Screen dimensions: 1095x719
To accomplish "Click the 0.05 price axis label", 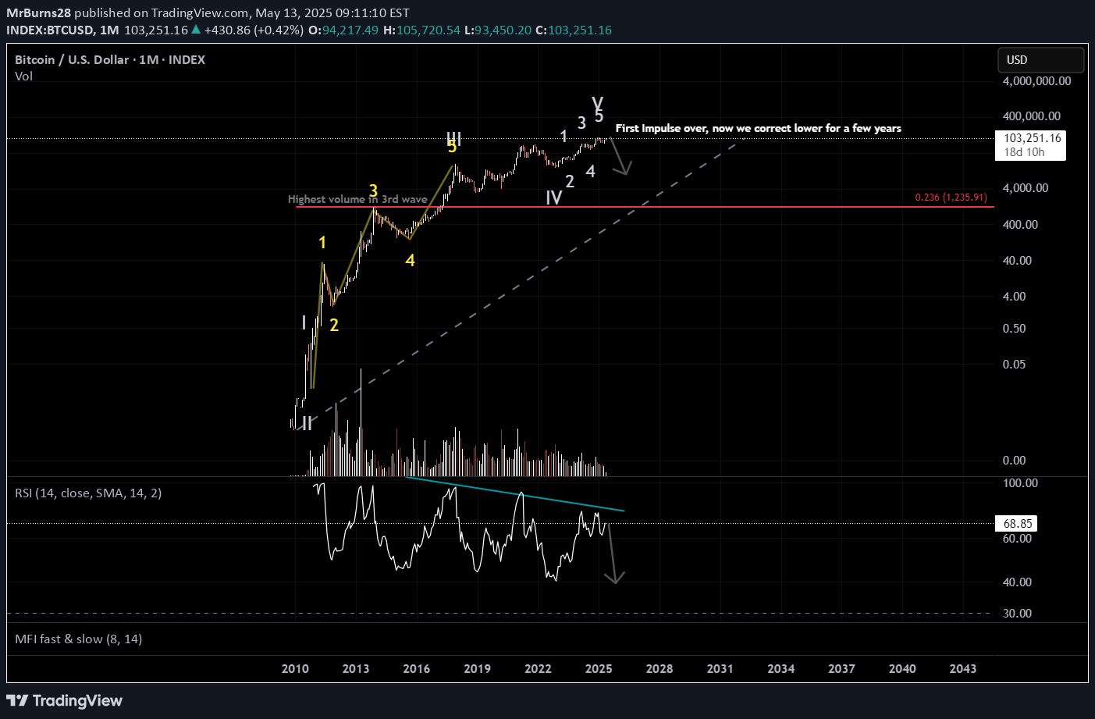I will [1014, 364].
